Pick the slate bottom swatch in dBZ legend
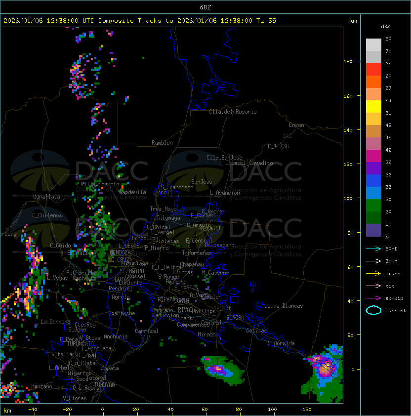The height and width of the screenshot is (416, 411). (373, 230)
